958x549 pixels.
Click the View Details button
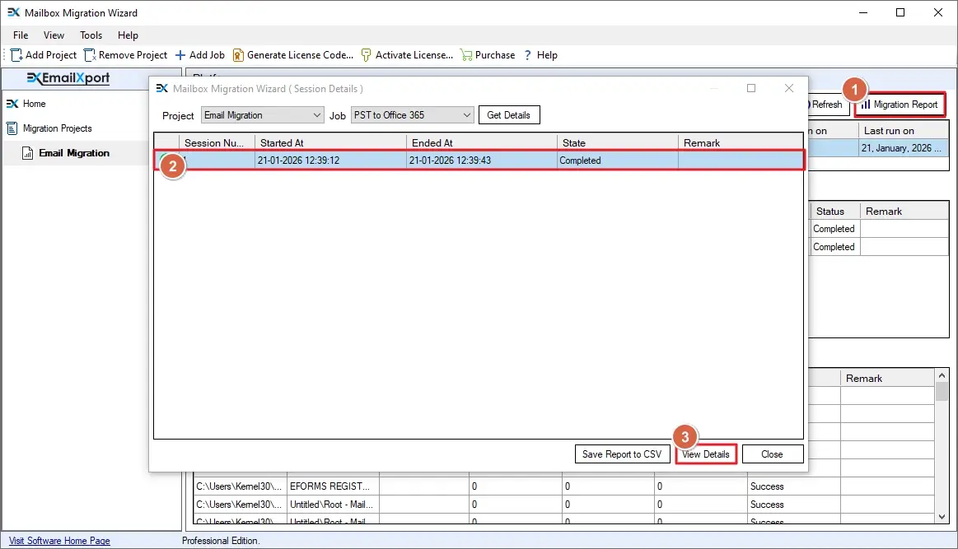pos(706,454)
